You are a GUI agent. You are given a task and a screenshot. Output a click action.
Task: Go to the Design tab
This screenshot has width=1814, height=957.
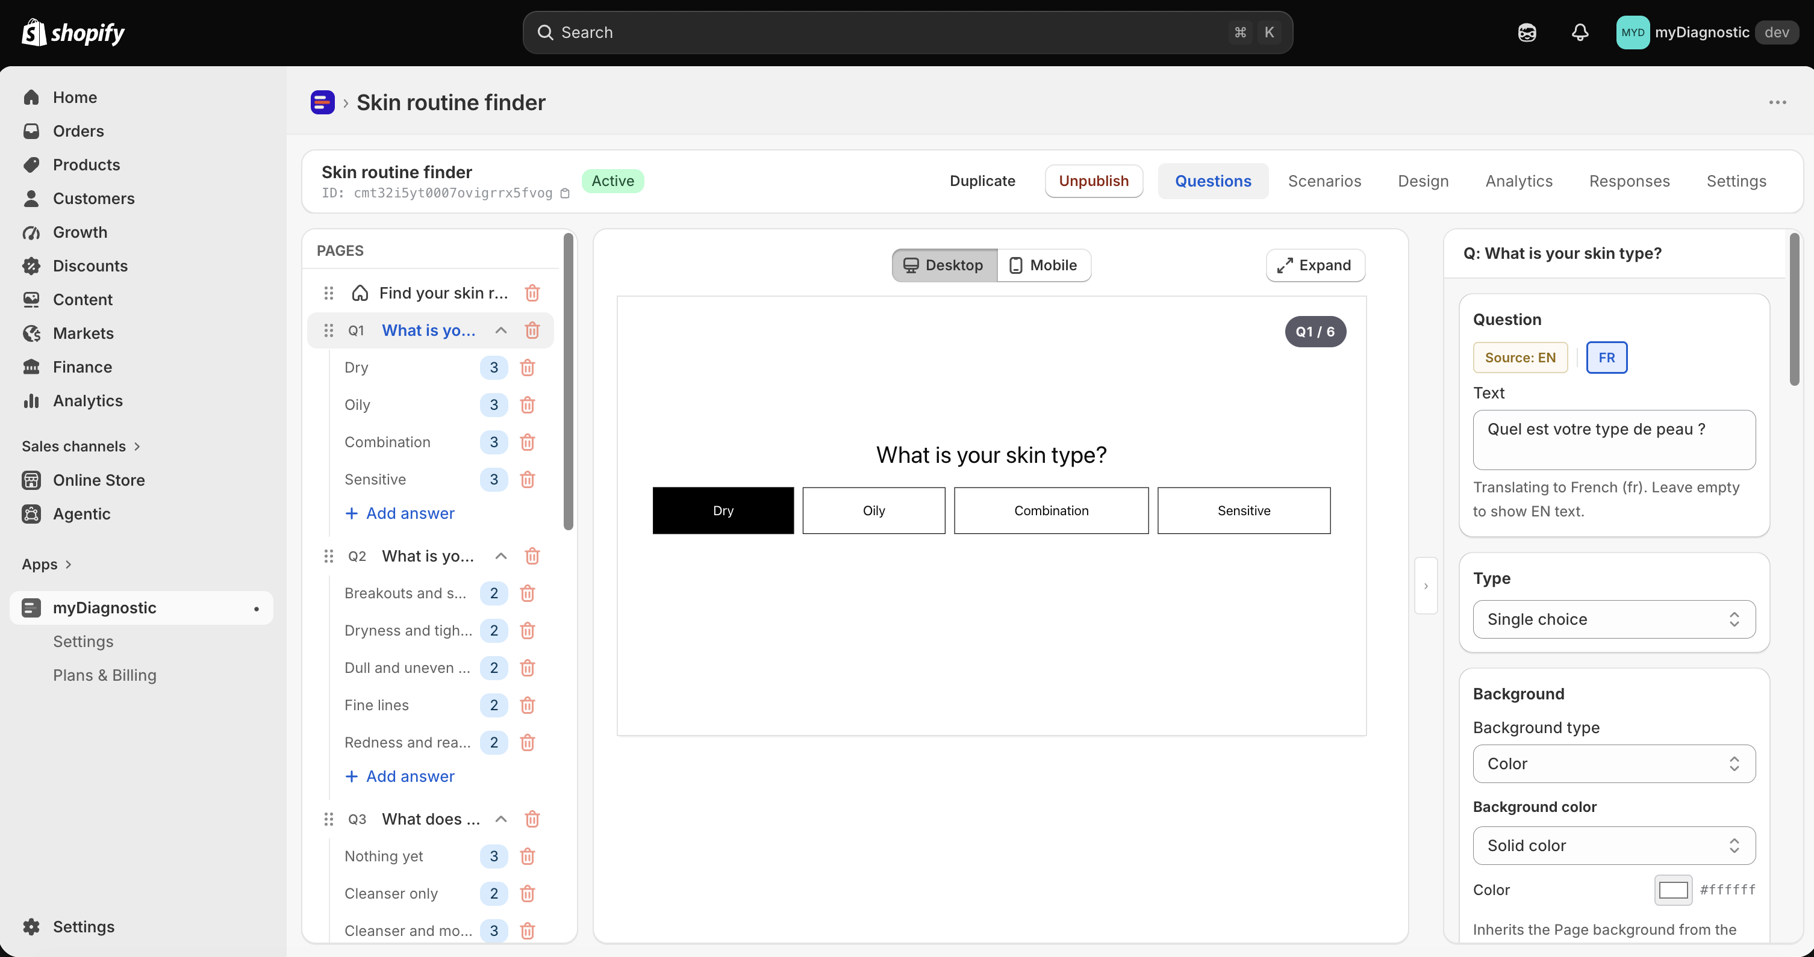point(1423,181)
